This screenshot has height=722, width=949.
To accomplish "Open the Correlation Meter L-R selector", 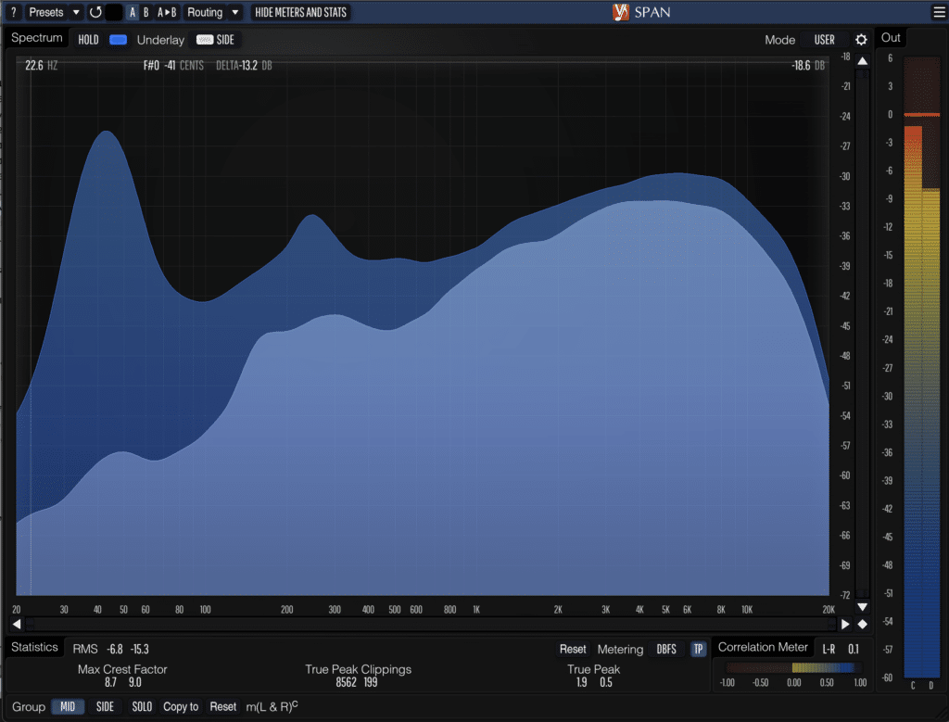I will (x=829, y=650).
